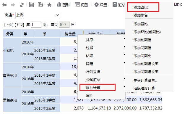The image size is (185, 116).
Task: Choose 添加前期值 in submenu
Action: click(x=149, y=40)
